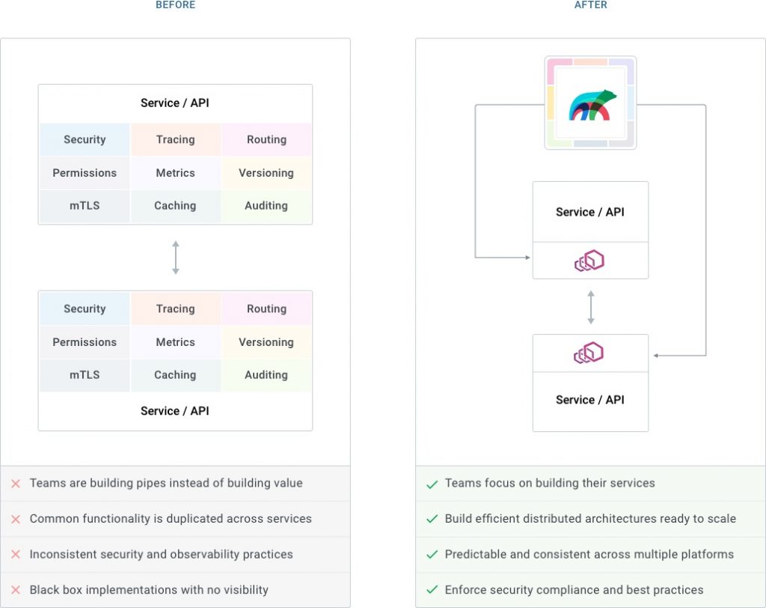Click the double arrow between the two Envoy proxies
The height and width of the screenshot is (608, 766).
coord(590,307)
